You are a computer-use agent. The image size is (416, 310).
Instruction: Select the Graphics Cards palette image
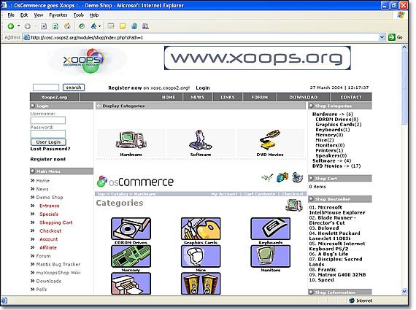[201, 228]
